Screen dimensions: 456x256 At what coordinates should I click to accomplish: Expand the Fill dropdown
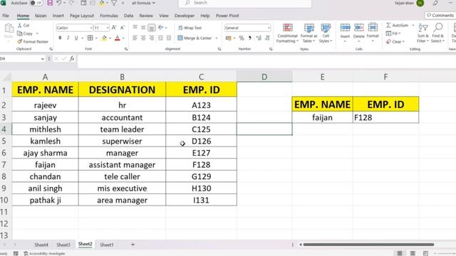click(x=400, y=33)
